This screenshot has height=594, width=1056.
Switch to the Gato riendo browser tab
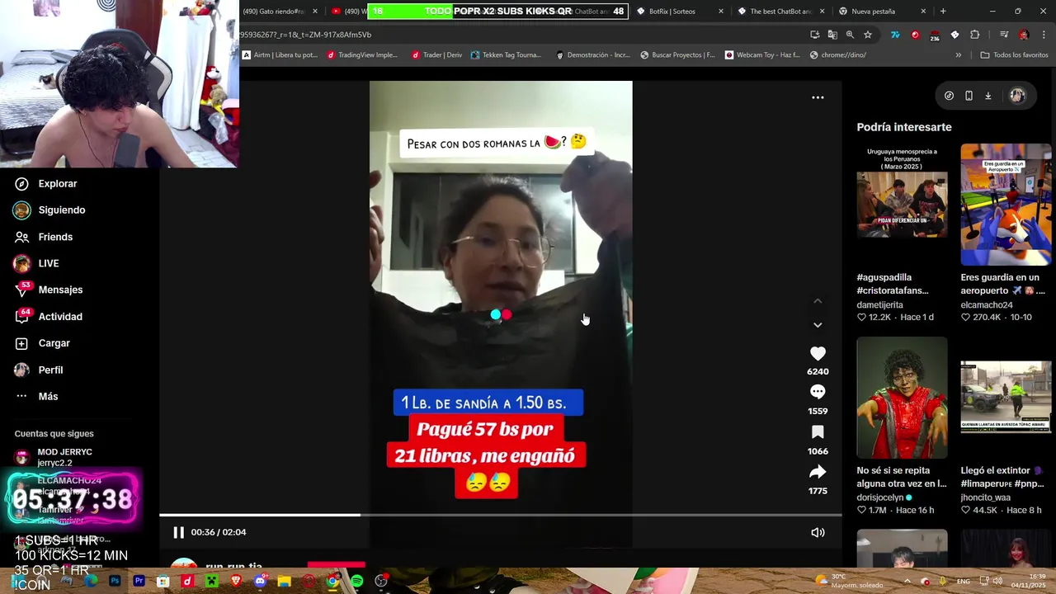pos(274,12)
